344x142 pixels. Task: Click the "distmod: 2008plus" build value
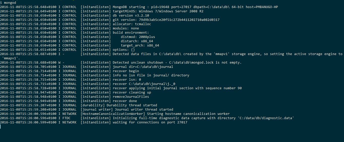click(138, 37)
